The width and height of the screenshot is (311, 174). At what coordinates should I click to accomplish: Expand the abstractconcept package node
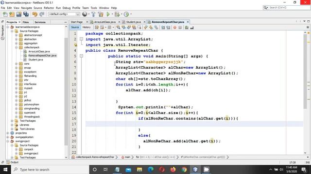16,35
